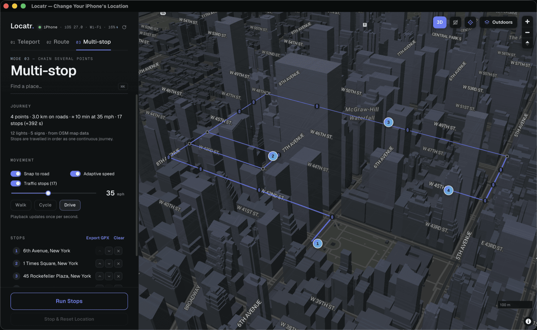Switch to the Teleport tab
Screen dimensions: 537x330
(25, 42)
